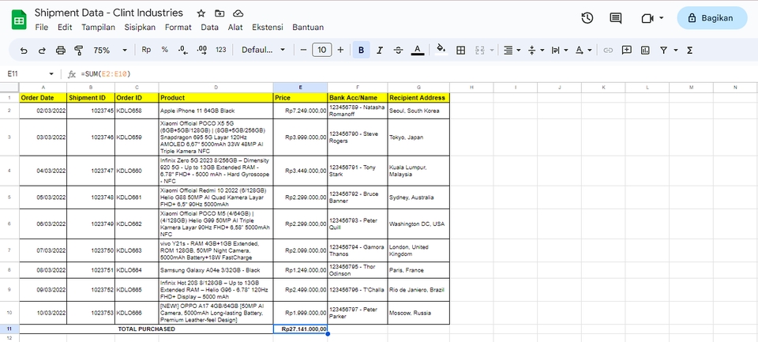Format as Rp currency
This screenshot has width=758, height=342.
click(146, 50)
